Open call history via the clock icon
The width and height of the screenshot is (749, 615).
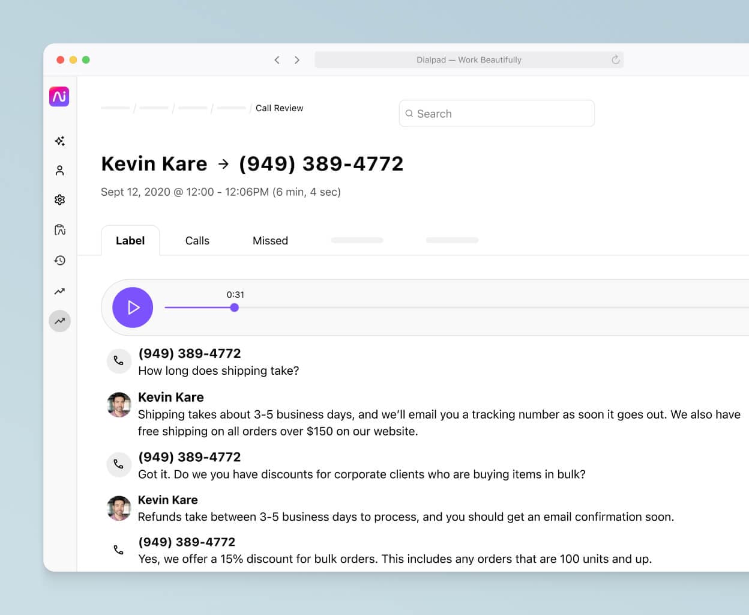59,260
